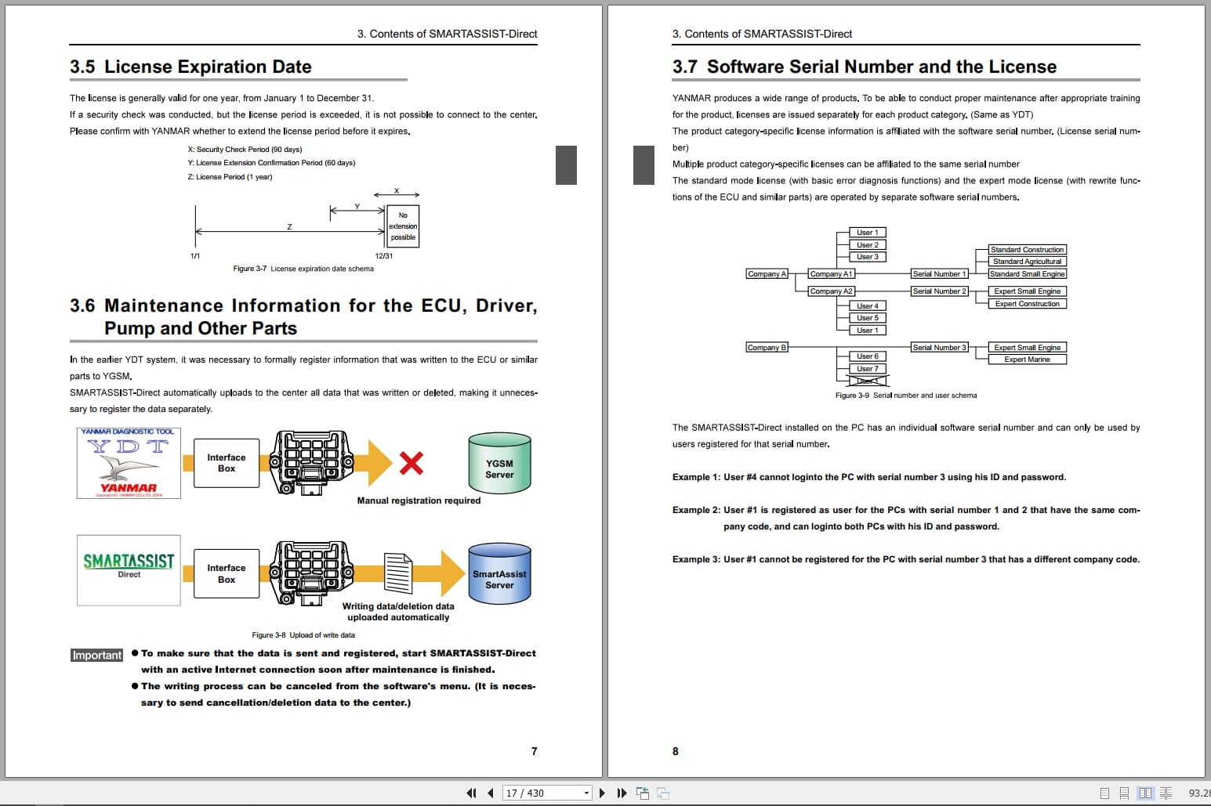Click the previous view navigation icon
This screenshot has height=806, width=1211.
point(643,793)
